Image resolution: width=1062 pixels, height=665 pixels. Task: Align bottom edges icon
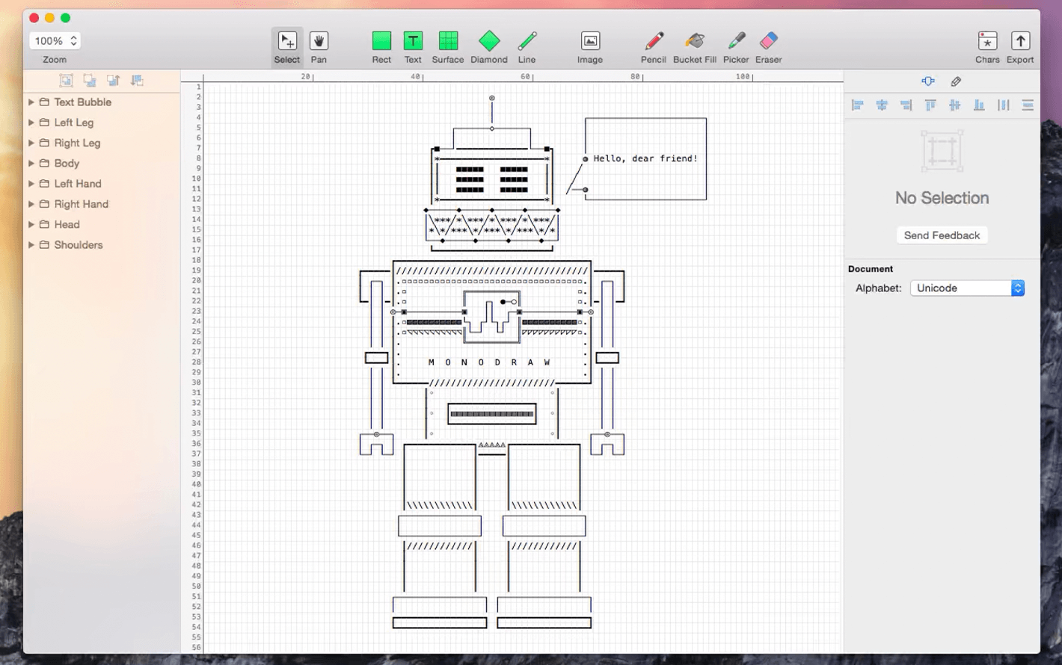coord(979,105)
